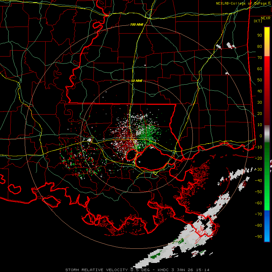Image resolution: width=272 pixels, height=272 pixels.
Task: Click the -70 value on the velocity scale
Action: (258, 214)
